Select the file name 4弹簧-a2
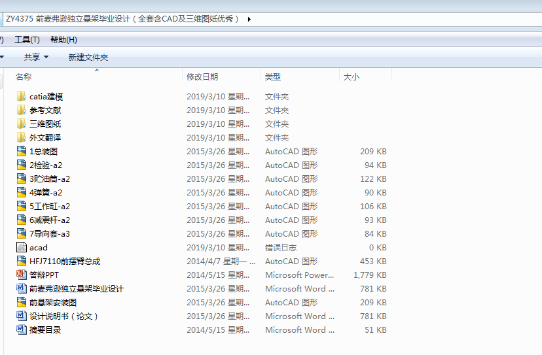Viewport: 542px width, 355px height. (x=46, y=192)
